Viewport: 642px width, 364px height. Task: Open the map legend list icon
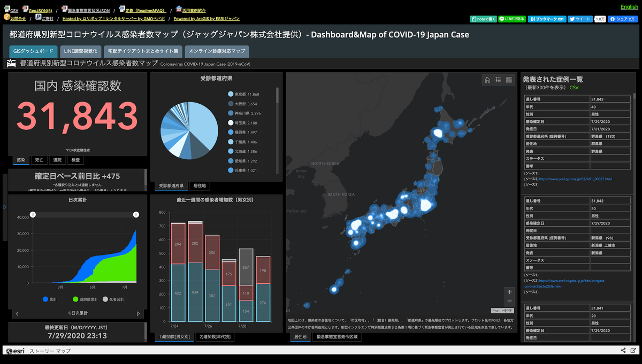click(498, 80)
